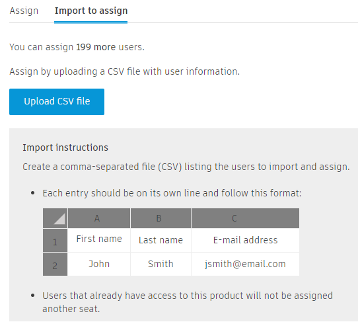Screen dimensions: 358x326
Task: Click the Smith cell
Action: click(161, 264)
